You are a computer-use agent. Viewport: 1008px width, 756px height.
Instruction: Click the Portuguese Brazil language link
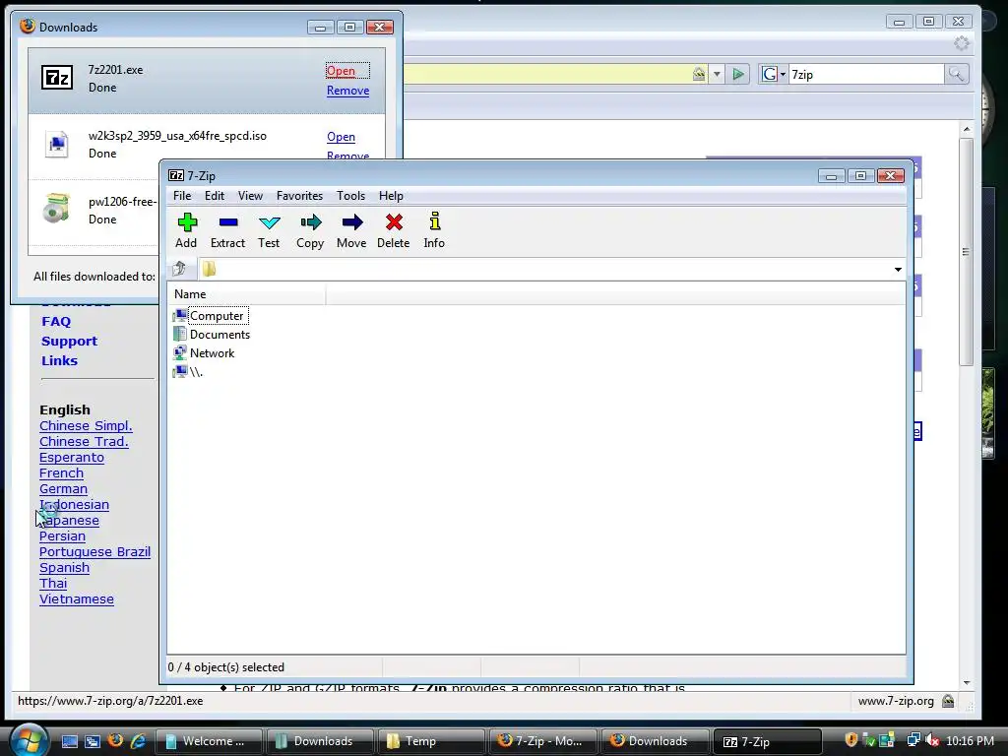(x=94, y=551)
